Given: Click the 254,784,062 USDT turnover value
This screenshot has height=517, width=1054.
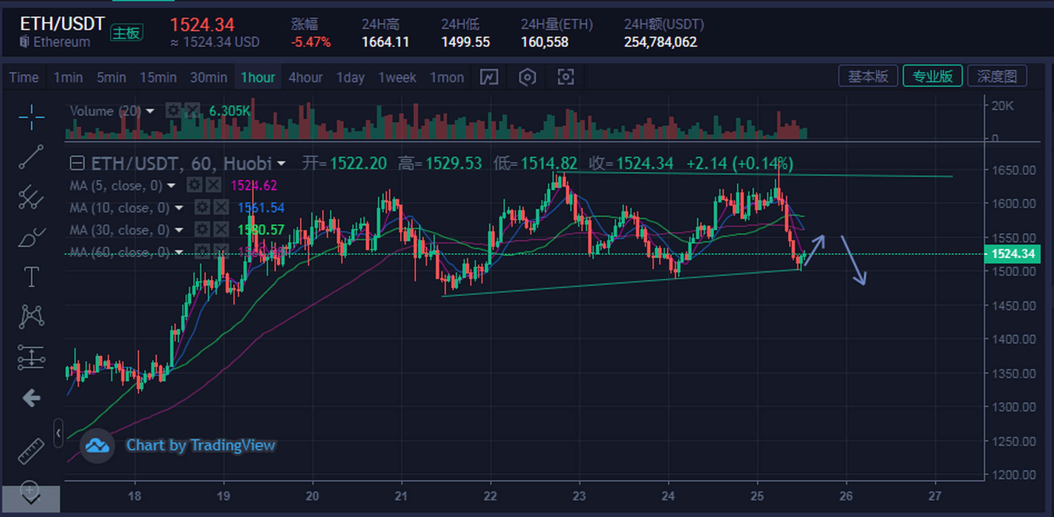Looking at the screenshot, I should pyautogui.click(x=660, y=42).
